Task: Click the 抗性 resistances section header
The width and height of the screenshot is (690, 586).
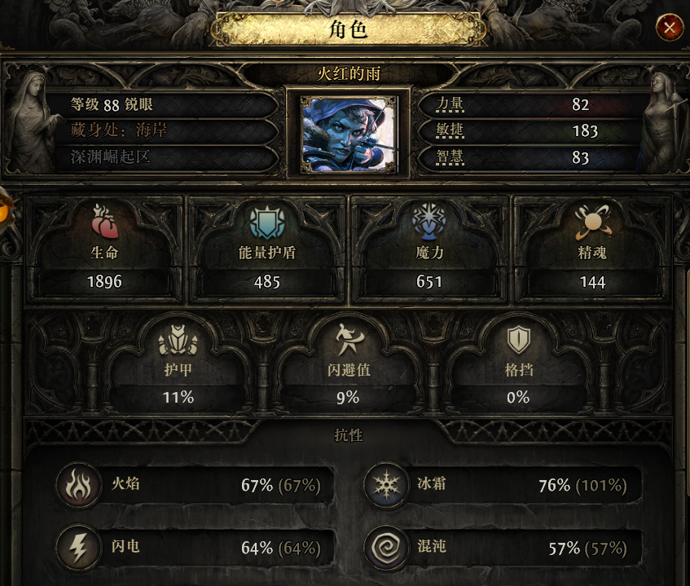Action: (x=348, y=435)
